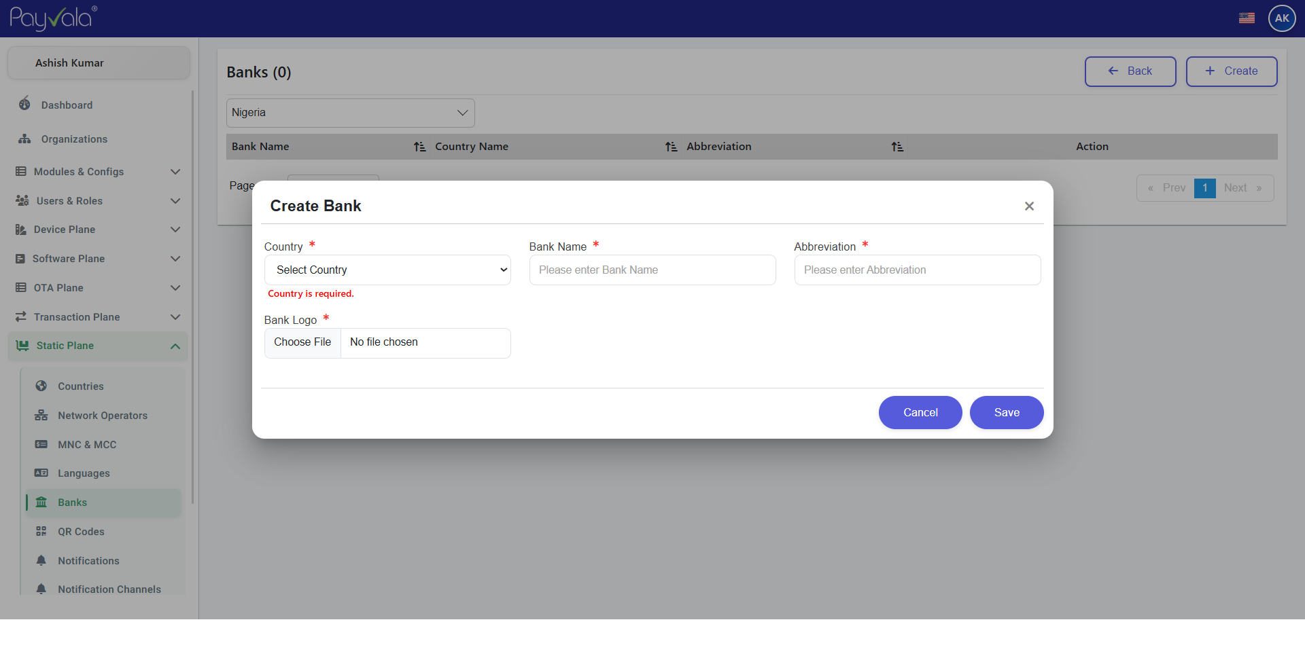The image size is (1305, 656).
Task: Click the MNC & MCC card icon
Action: (x=41, y=444)
